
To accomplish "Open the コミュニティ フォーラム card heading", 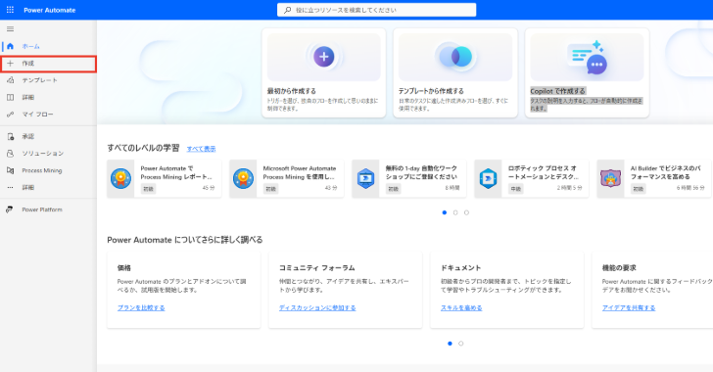I will (317, 268).
